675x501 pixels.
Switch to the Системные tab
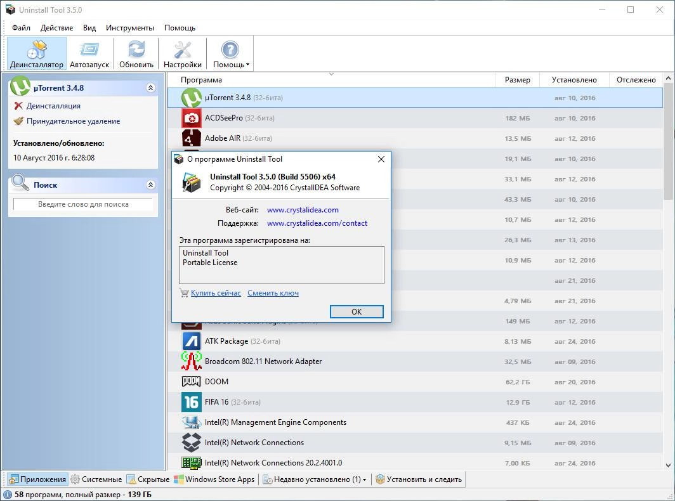click(96, 479)
